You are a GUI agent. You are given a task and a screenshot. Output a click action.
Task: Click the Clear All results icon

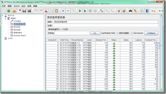click(x=124, y=11)
